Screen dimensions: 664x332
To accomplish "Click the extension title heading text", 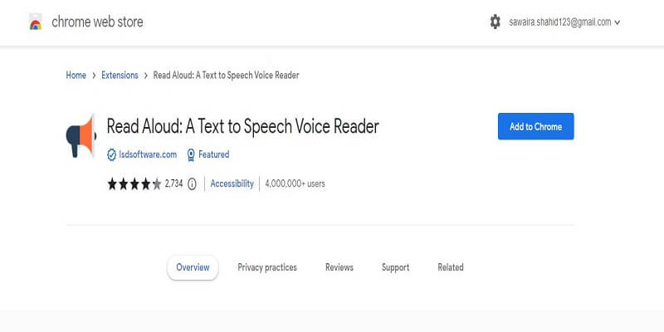I will 242,126.
